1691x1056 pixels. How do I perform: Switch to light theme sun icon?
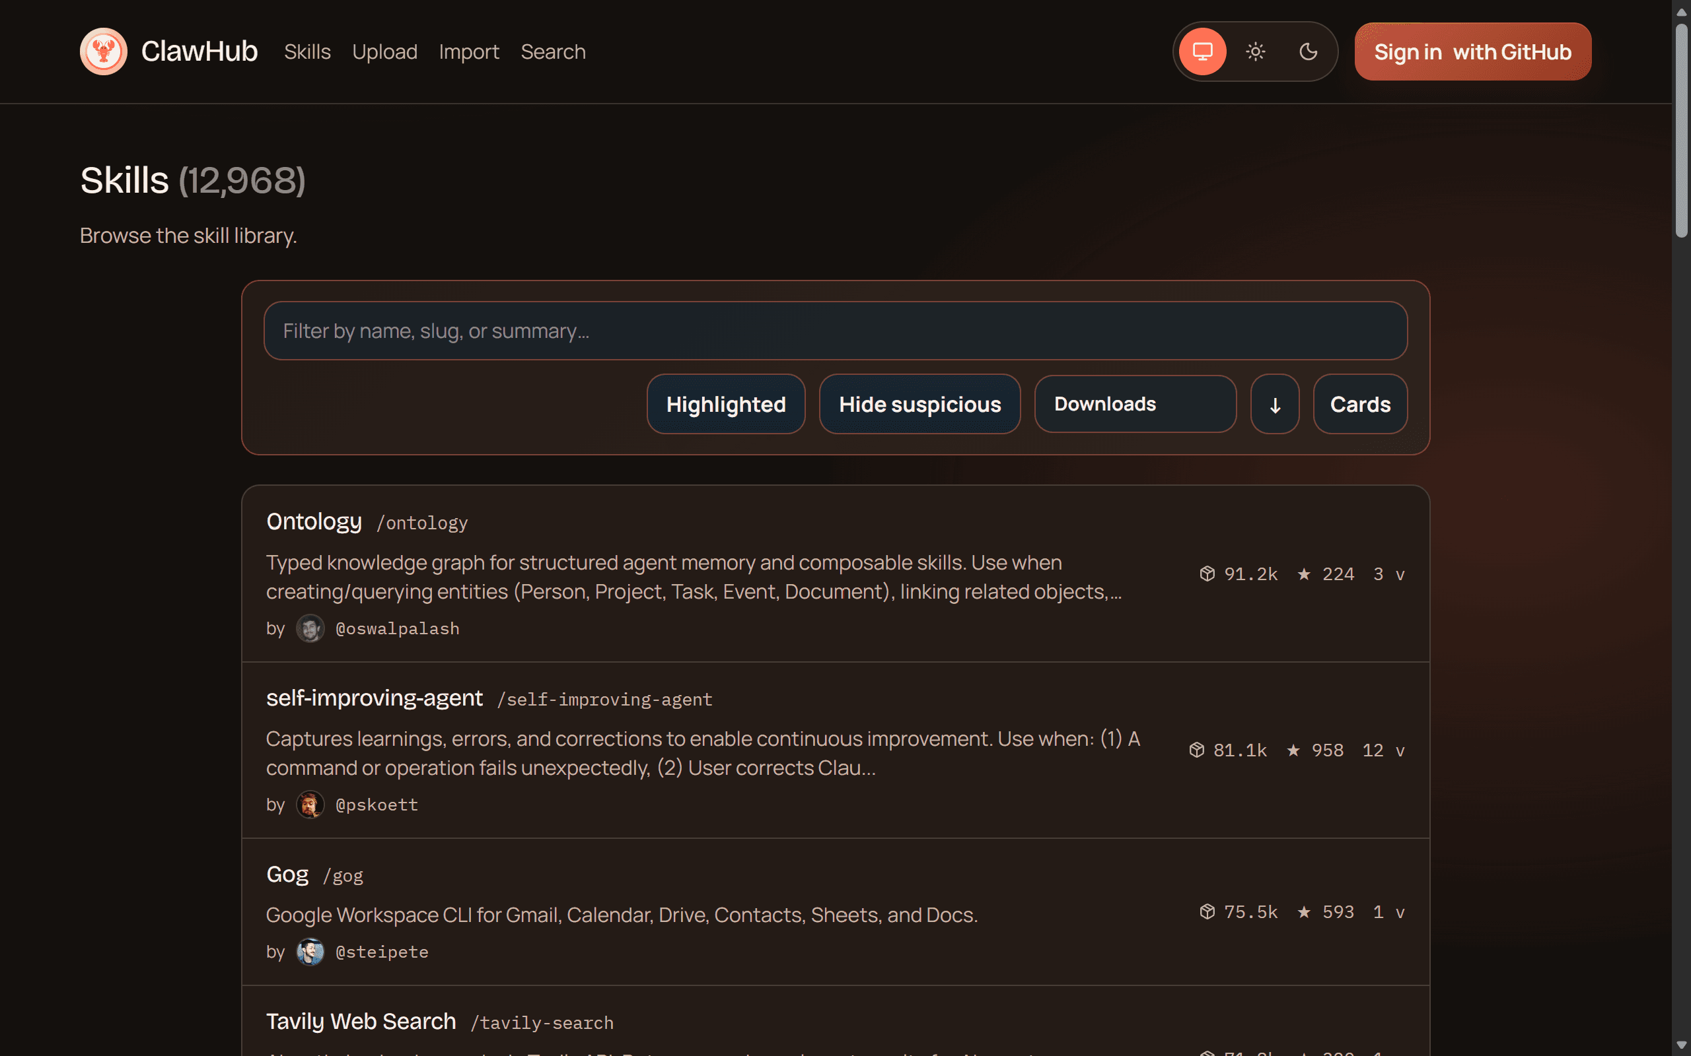coord(1255,51)
